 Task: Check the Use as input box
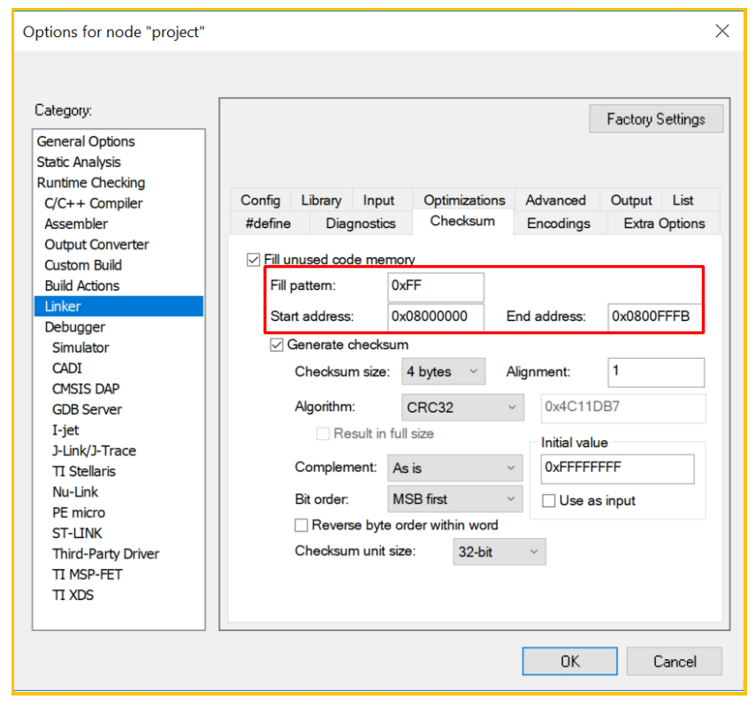548,500
